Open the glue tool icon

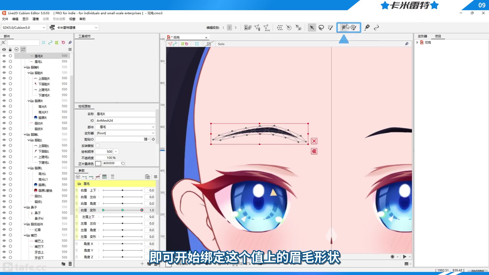click(x=367, y=28)
